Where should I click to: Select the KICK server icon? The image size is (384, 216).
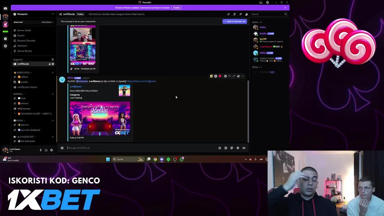click(5, 31)
